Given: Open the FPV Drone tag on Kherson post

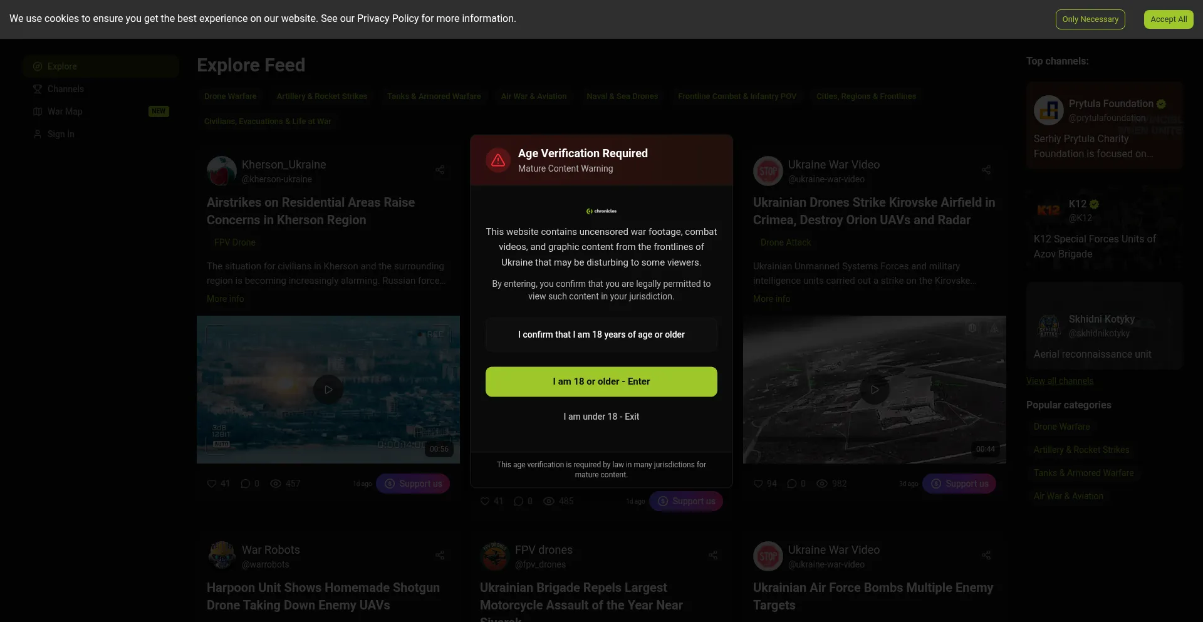Looking at the screenshot, I should pos(235,242).
